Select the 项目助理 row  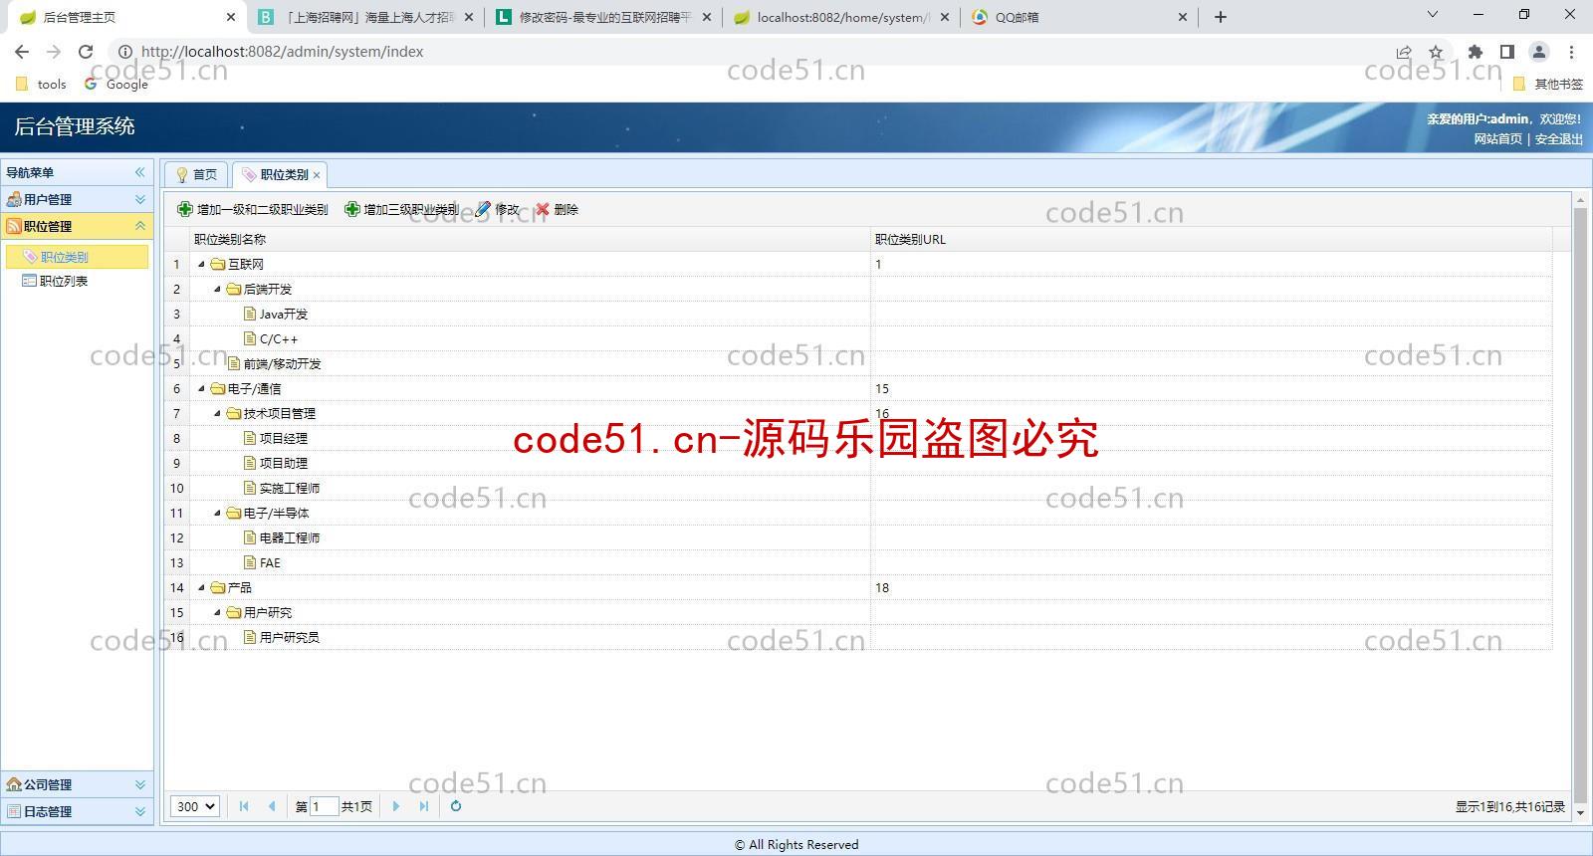point(858,463)
